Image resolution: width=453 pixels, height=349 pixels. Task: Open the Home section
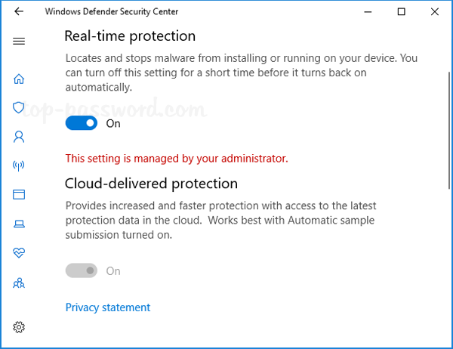pos(19,79)
